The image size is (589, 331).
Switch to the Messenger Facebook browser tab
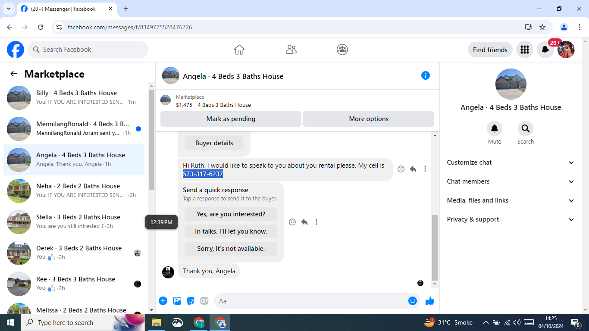pyautogui.click(x=67, y=9)
